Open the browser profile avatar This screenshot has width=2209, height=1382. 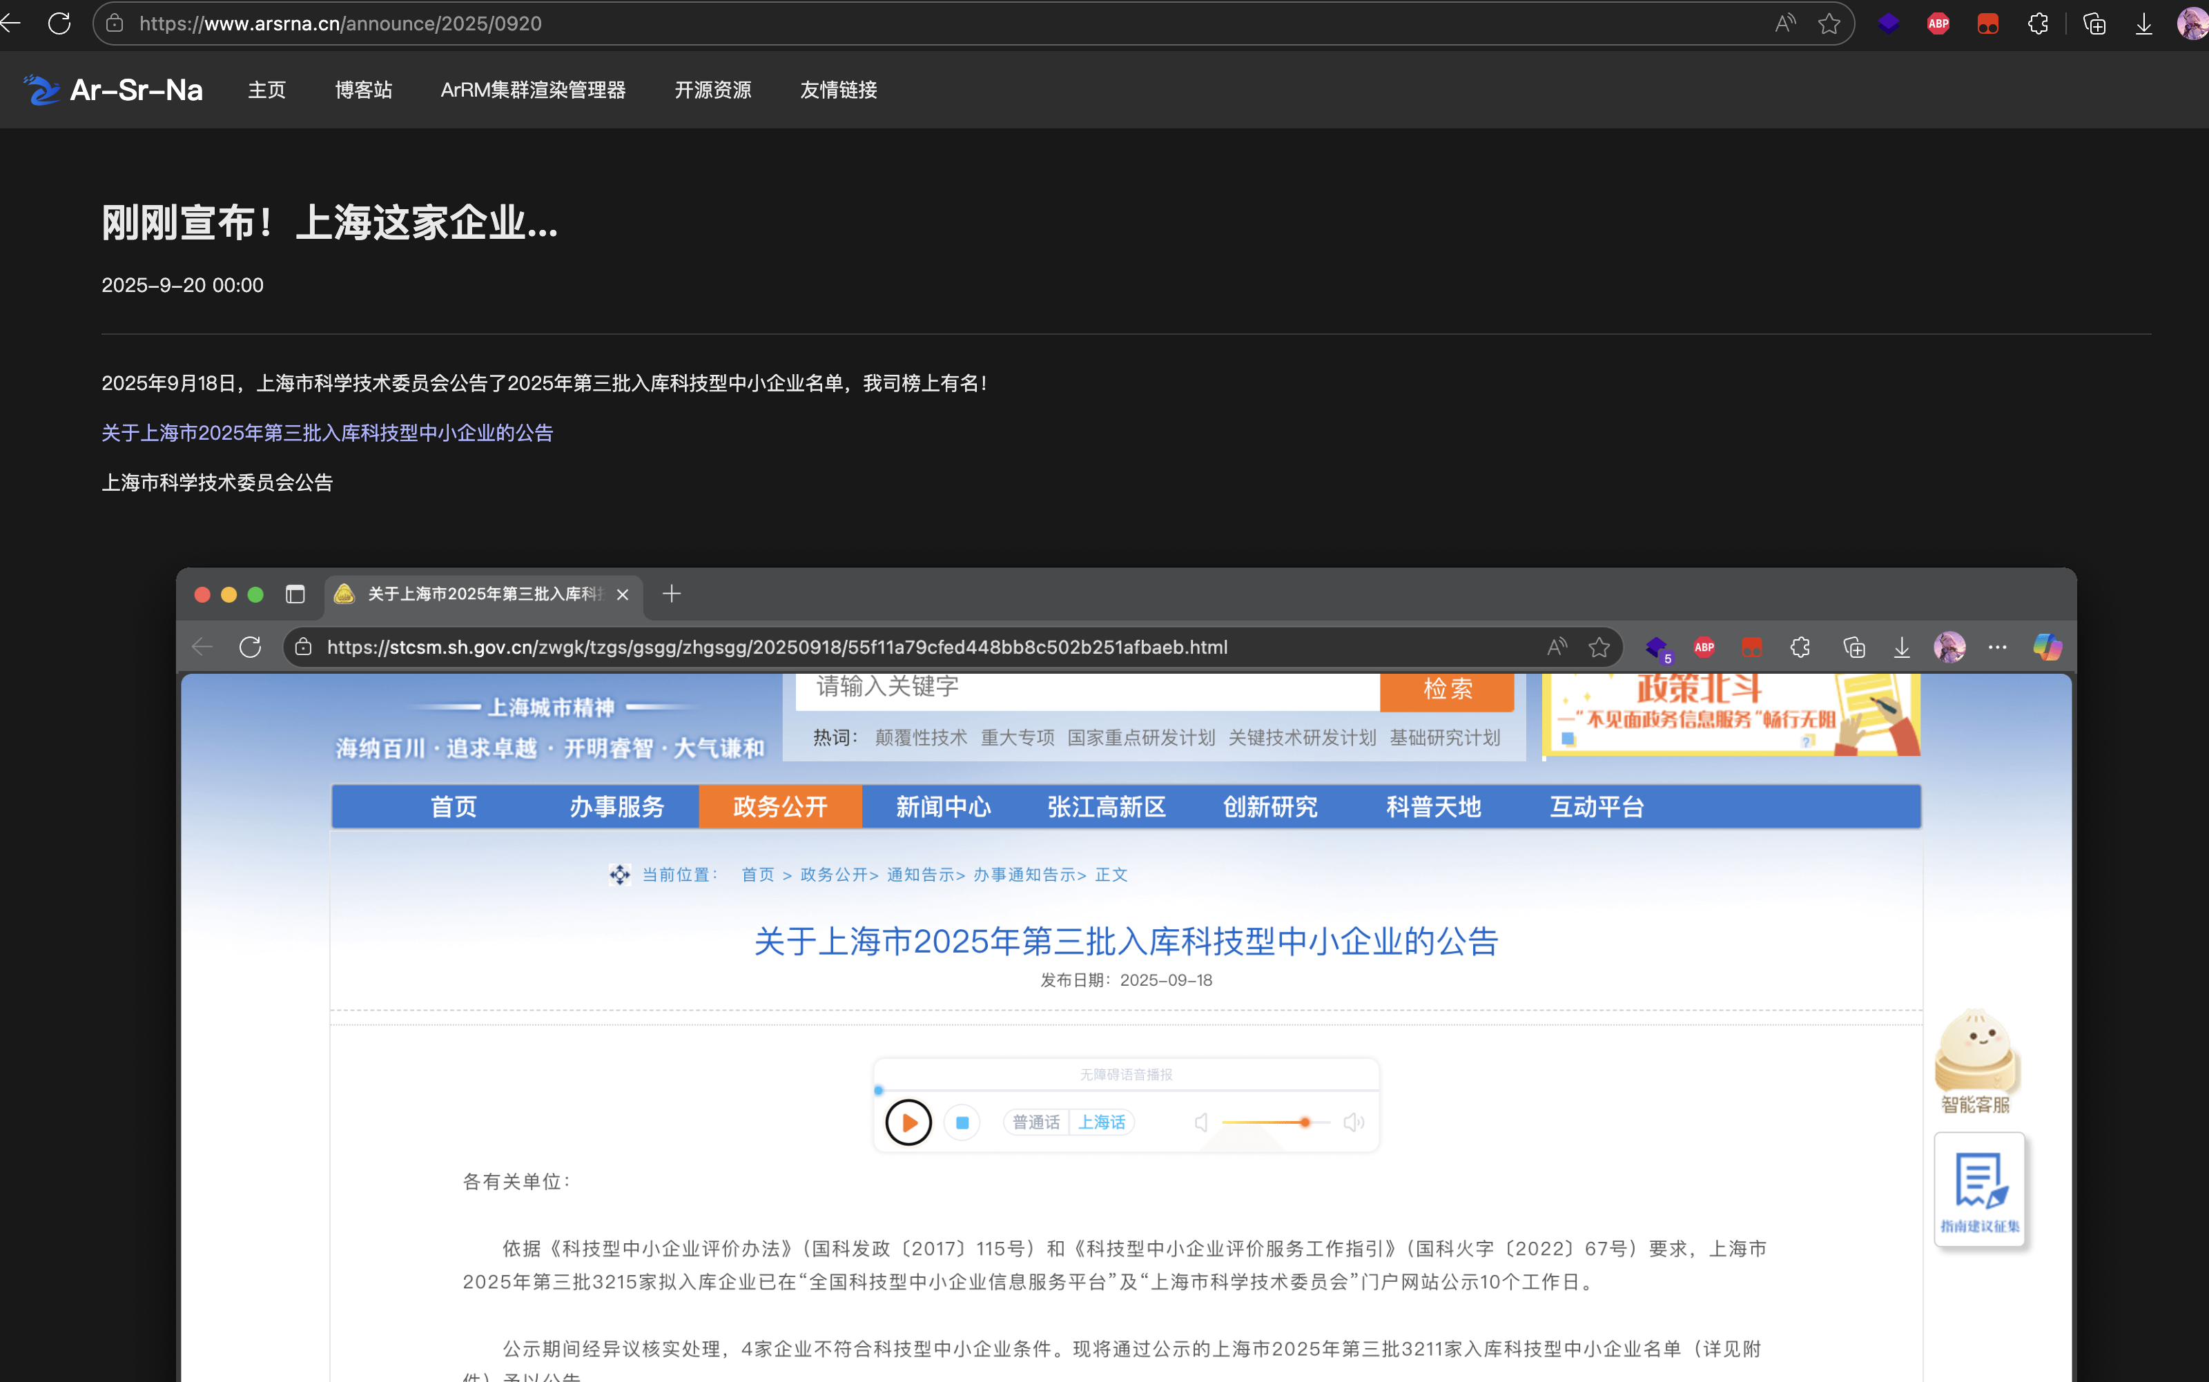pos(2192,23)
